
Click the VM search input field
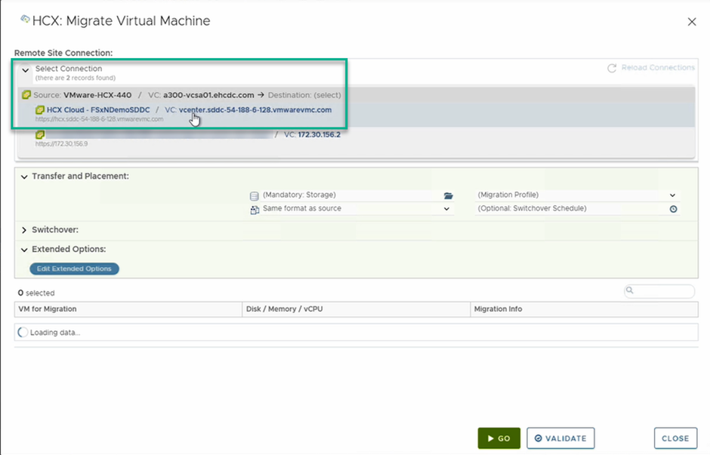point(659,291)
